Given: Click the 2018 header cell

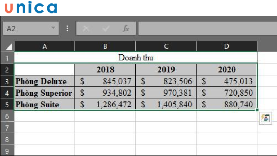Looking at the screenshot, I should (x=105, y=70).
